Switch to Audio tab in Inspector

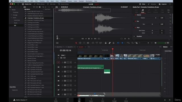coord(143,11)
